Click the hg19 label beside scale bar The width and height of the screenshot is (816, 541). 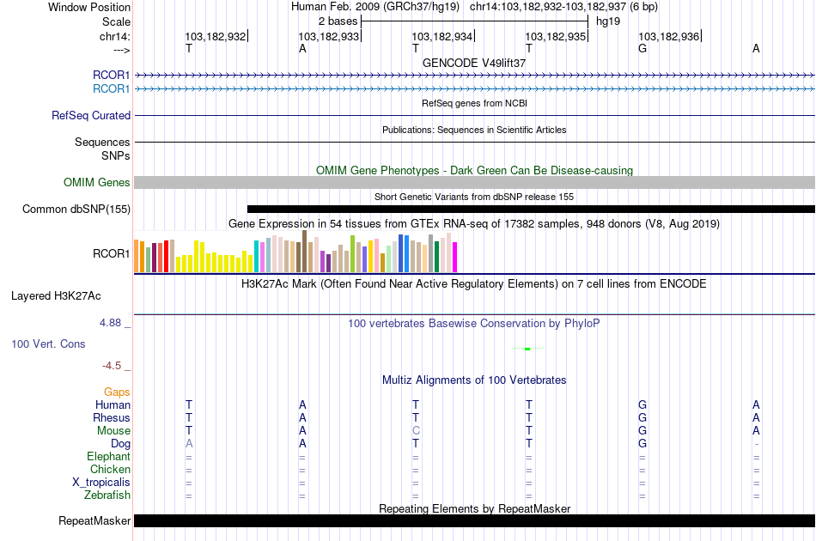pyautogui.click(x=608, y=21)
